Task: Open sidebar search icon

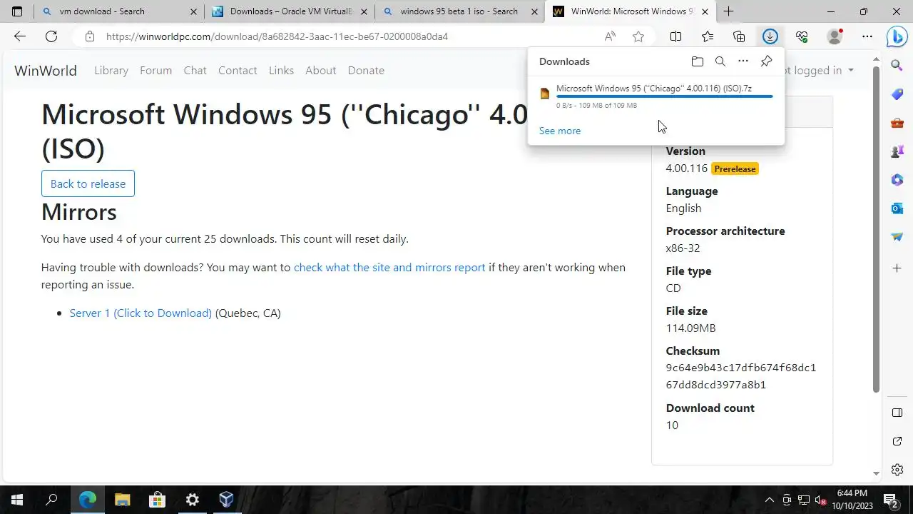Action: (x=897, y=66)
